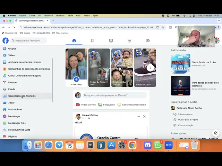The image size is (222, 166).
Task: Open the Marketplace tab icon in top navigation
Action: (x=129, y=41)
